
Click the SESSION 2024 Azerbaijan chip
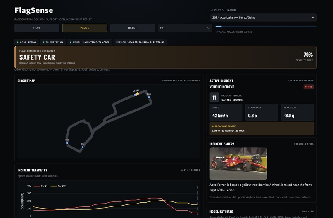pyautogui.click(x=140, y=42)
